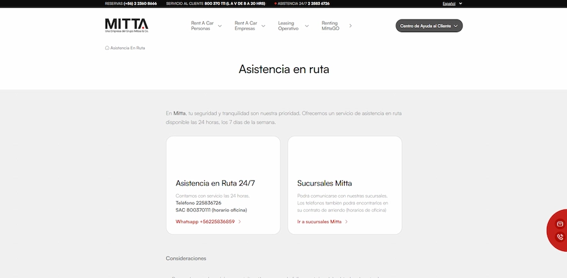Click the arrow after Ir a sucursales Mitta

point(346,221)
